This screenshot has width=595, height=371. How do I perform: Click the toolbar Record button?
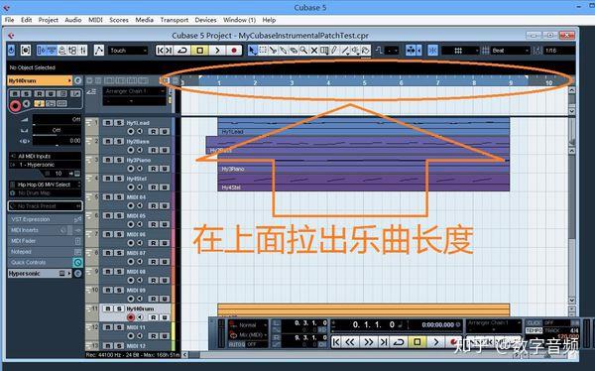(234, 51)
